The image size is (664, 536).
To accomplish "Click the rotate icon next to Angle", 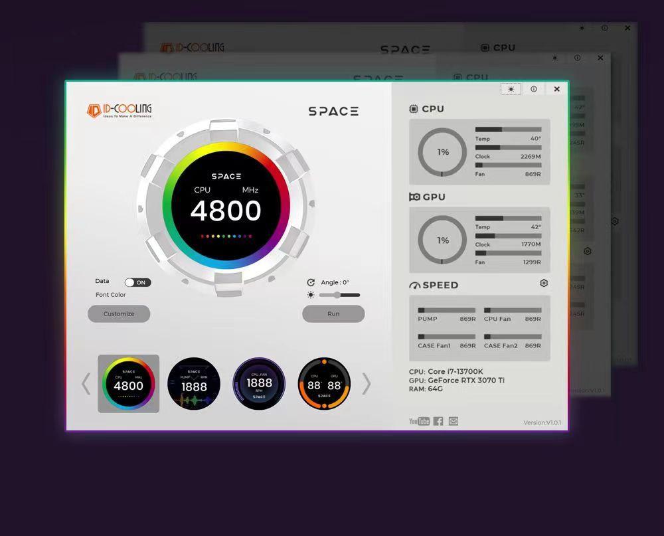I will click(x=311, y=283).
